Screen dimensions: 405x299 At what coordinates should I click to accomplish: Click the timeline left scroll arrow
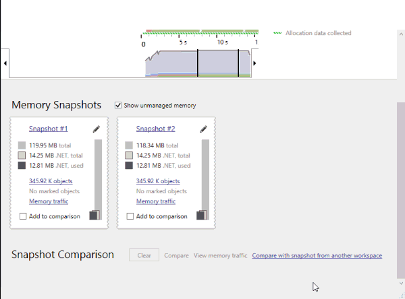point(5,63)
